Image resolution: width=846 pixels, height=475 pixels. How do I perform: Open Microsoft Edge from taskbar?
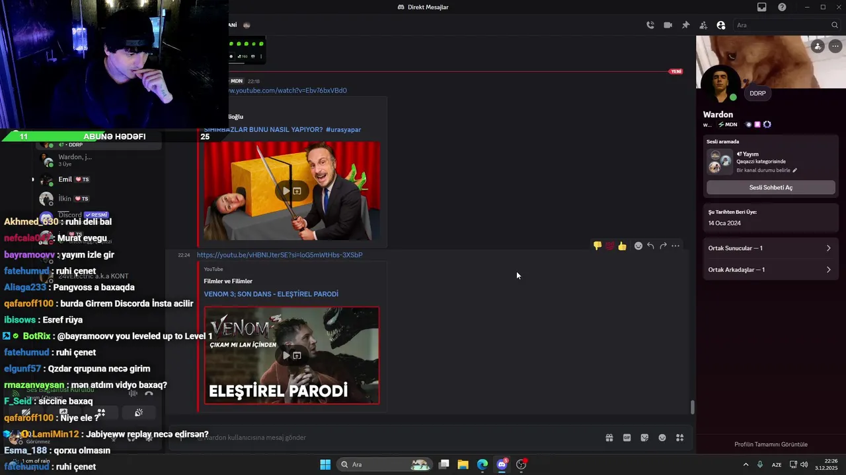(x=482, y=464)
